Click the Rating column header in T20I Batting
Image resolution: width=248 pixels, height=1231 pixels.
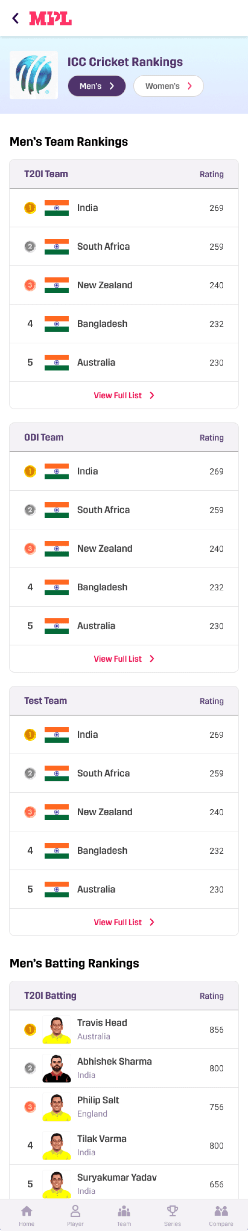211,996
